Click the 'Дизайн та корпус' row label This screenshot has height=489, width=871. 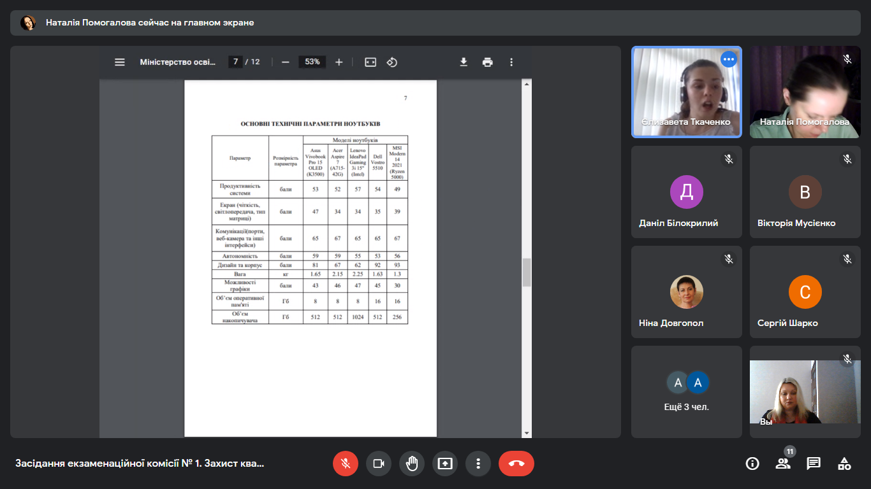pyautogui.click(x=240, y=265)
